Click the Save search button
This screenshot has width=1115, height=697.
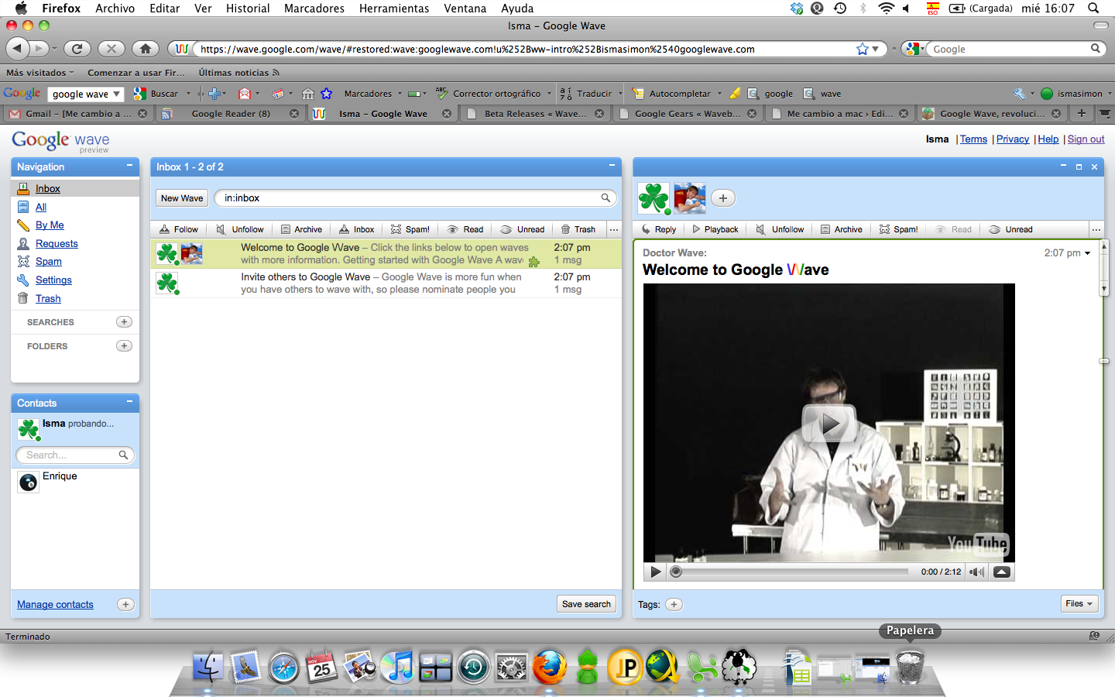pos(586,604)
